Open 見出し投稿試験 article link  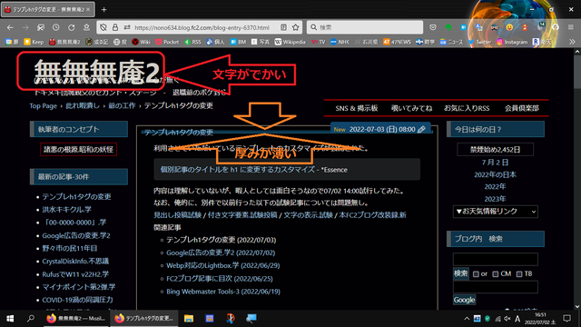tap(178, 215)
